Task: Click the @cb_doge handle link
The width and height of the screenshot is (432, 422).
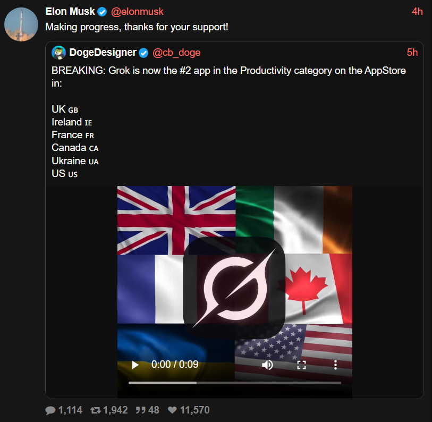Action: 176,53
